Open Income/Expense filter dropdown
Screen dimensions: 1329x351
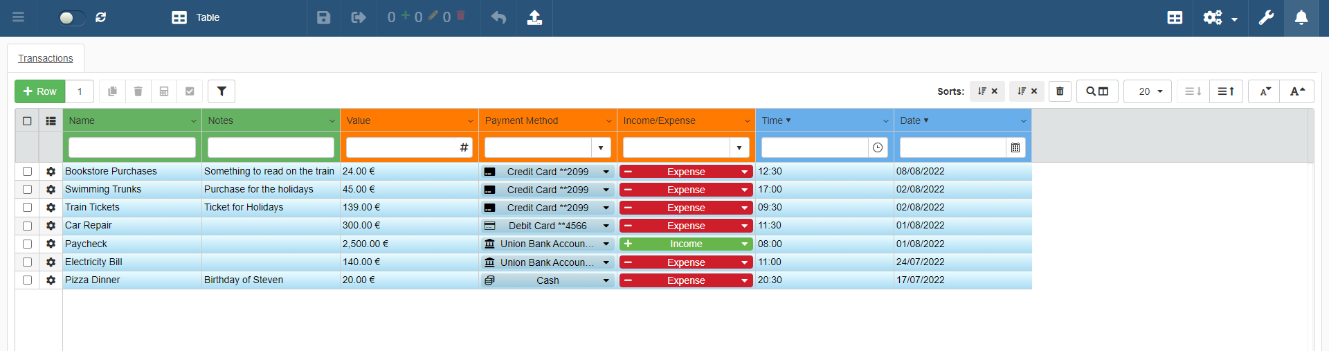pos(739,147)
